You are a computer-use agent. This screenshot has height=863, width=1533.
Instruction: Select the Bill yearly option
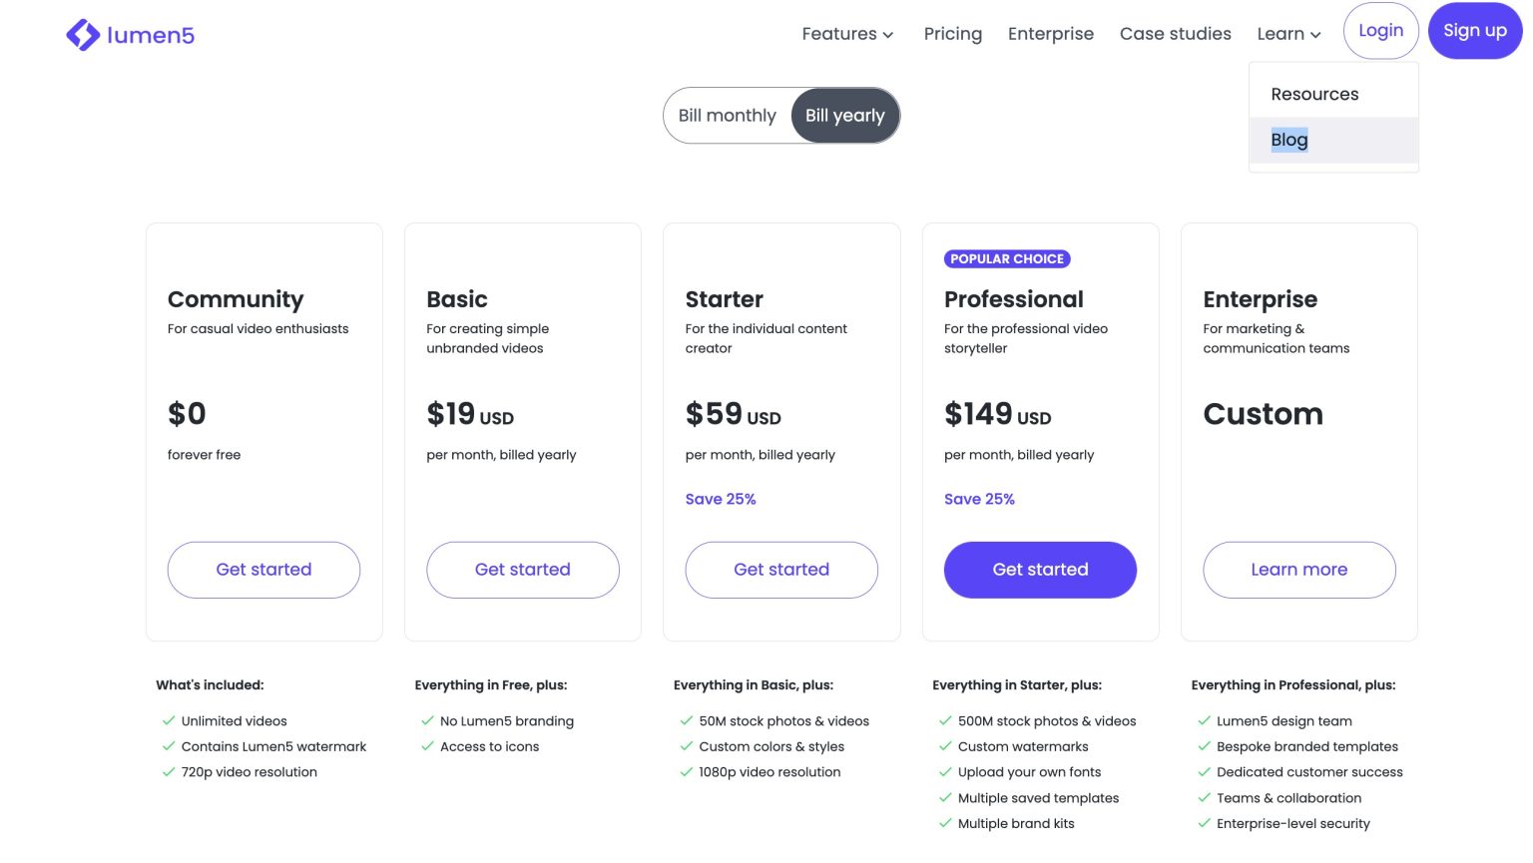(844, 116)
